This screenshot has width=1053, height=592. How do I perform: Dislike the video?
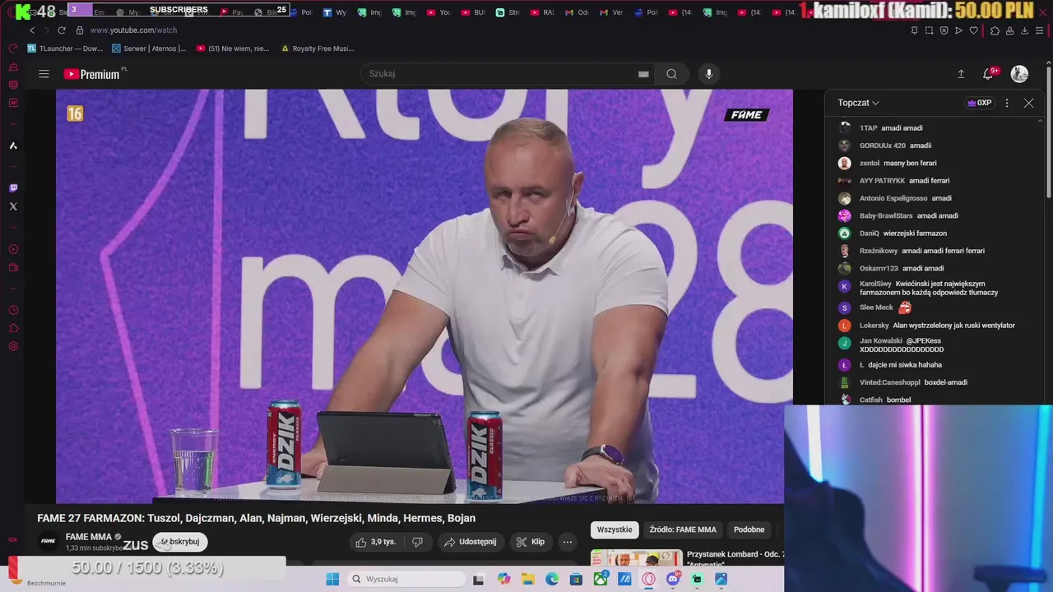click(x=417, y=542)
